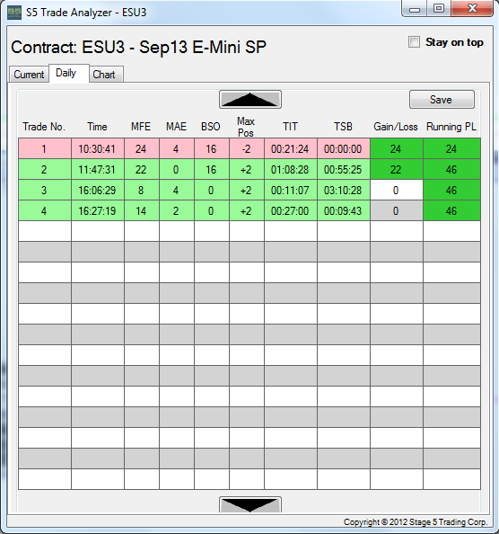Click trade number 1 cell
The height and width of the screenshot is (534, 499).
(45, 148)
